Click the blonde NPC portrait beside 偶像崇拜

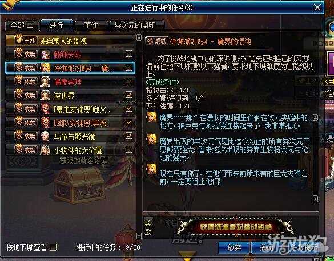45,81
